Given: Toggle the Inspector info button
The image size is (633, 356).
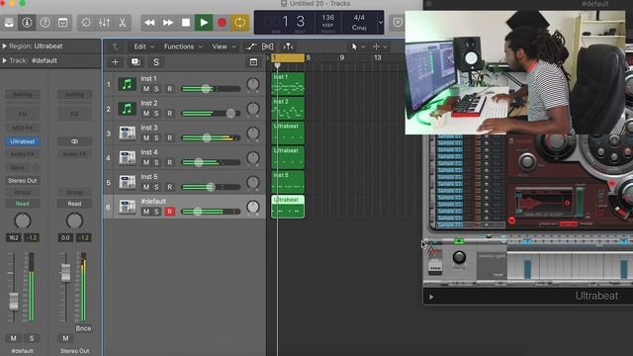Looking at the screenshot, I should tap(27, 23).
